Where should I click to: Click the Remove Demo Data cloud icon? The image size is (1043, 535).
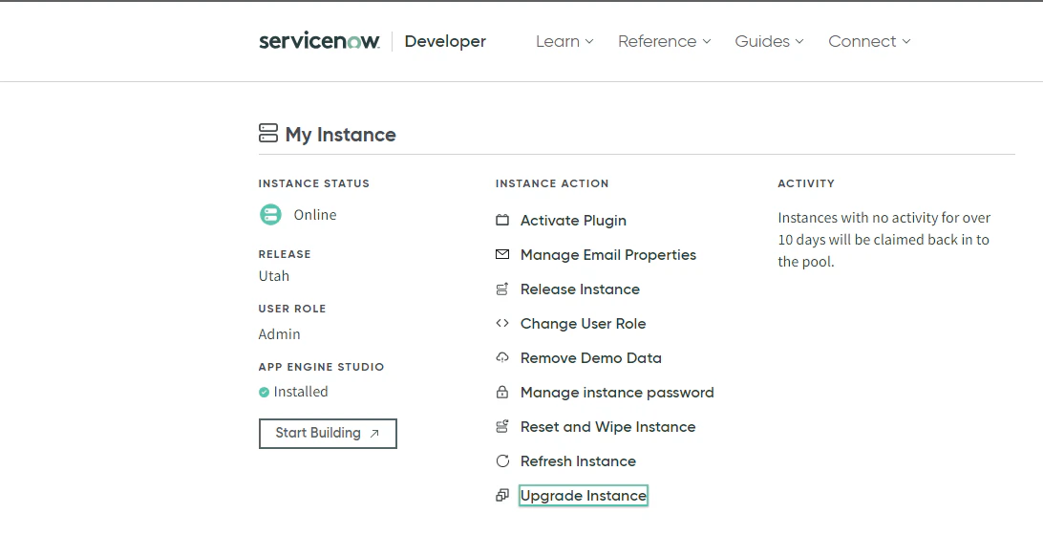pyautogui.click(x=502, y=358)
